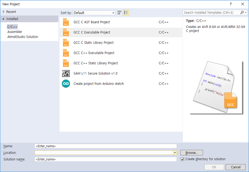Select GCC C++ Executable Project icon

coord(66,53)
